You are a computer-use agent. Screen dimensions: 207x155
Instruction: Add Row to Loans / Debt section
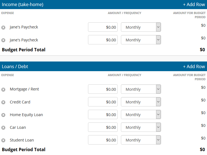194,66
